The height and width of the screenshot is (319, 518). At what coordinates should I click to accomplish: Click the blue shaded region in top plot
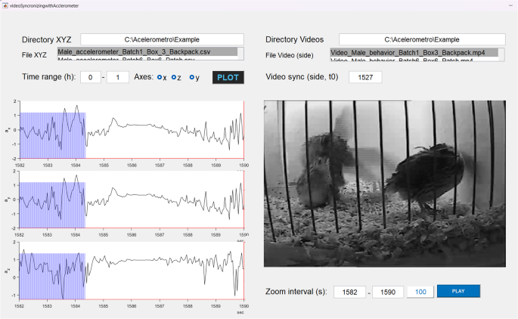[x=51, y=135]
